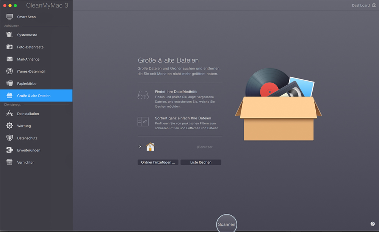Open the Deinstallation utility
Image resolution: width=379 pixels, height=232 pixels.
tap(36, 114)
